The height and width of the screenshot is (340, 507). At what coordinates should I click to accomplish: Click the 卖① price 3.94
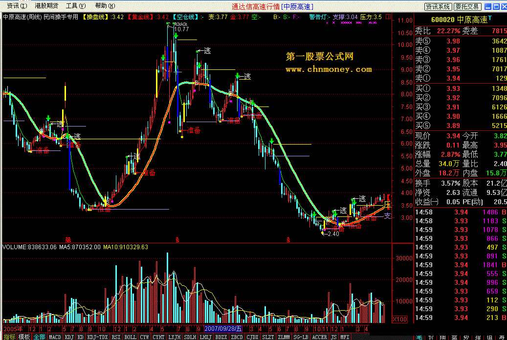click(x=453, y=78)
